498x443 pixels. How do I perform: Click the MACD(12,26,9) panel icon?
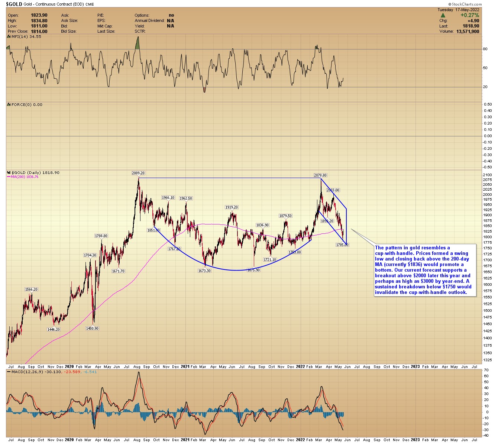(x=9, y=372)
